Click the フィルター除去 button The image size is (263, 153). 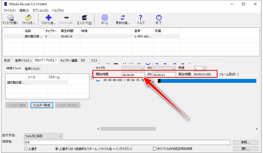[42, 105]
